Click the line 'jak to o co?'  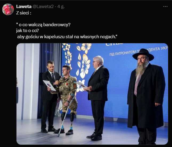[27, 31]
